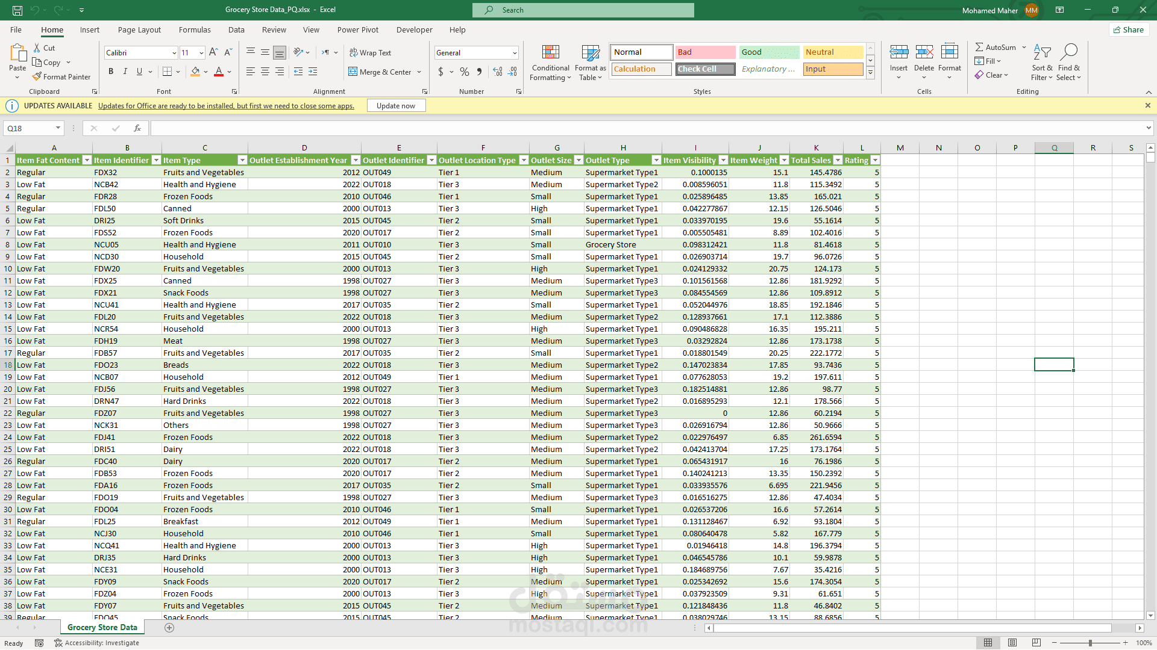Click the zoom slider handle
Image resolution: width=1157 pixels, height=650 pixels.
(1090, 643)
